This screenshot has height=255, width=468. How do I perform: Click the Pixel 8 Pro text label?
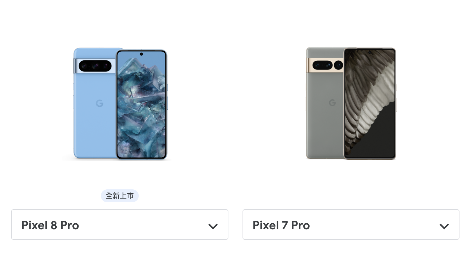(x=50, y=225)
